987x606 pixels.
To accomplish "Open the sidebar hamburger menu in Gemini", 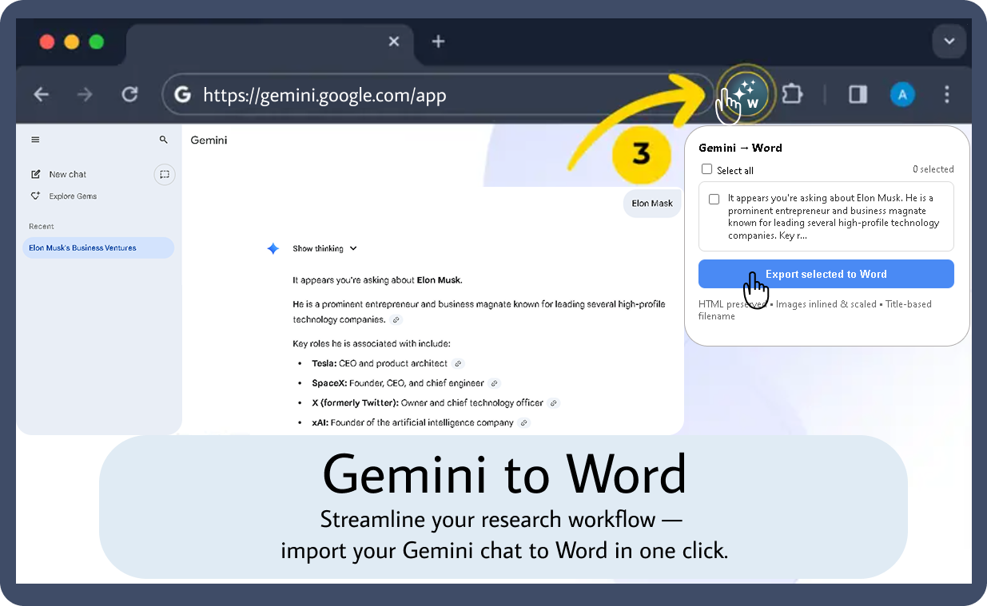I will [35, 139].
